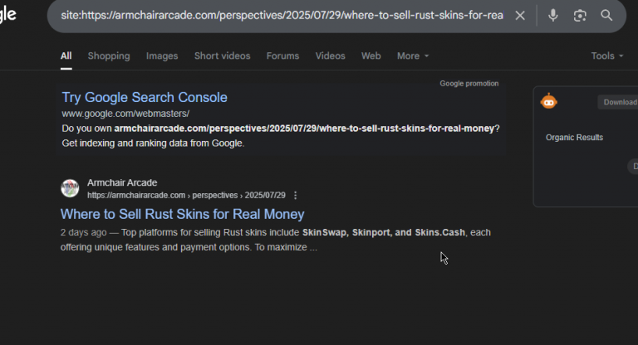Click the '2 days ago' snippet text
This screenshot has width=638, height=345.
point(83,232)
